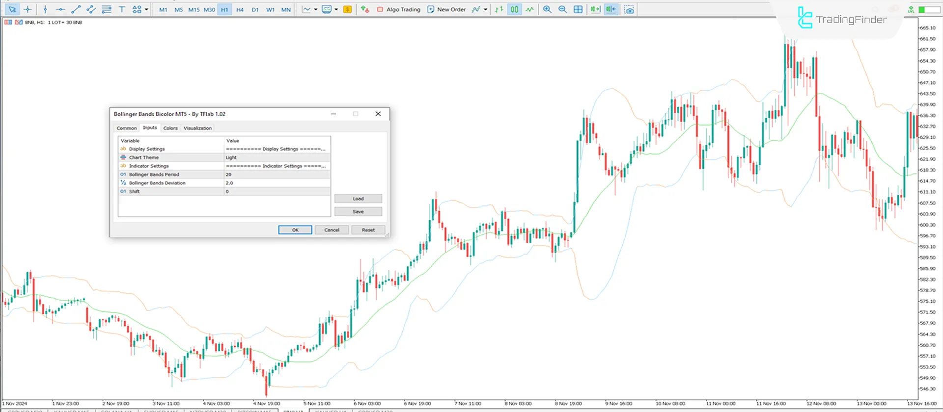Open the Colors tab in dialog
This screenshot has height=412, width=943.
[x=170, y=128]
